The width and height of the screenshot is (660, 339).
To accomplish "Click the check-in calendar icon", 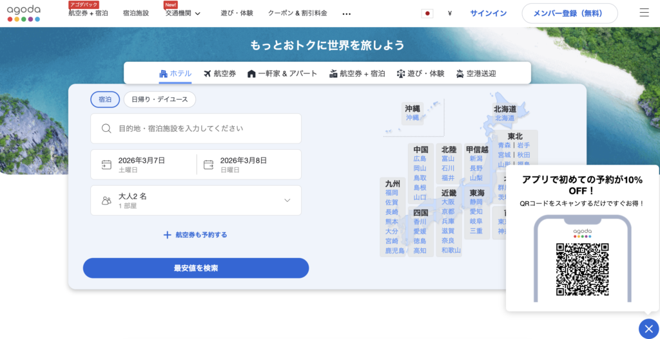I will tap(106, 165).
